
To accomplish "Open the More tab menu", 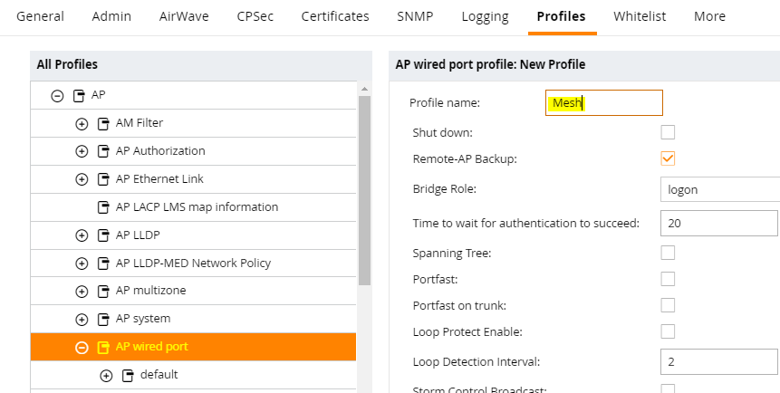I will click(x=709, y=16).
